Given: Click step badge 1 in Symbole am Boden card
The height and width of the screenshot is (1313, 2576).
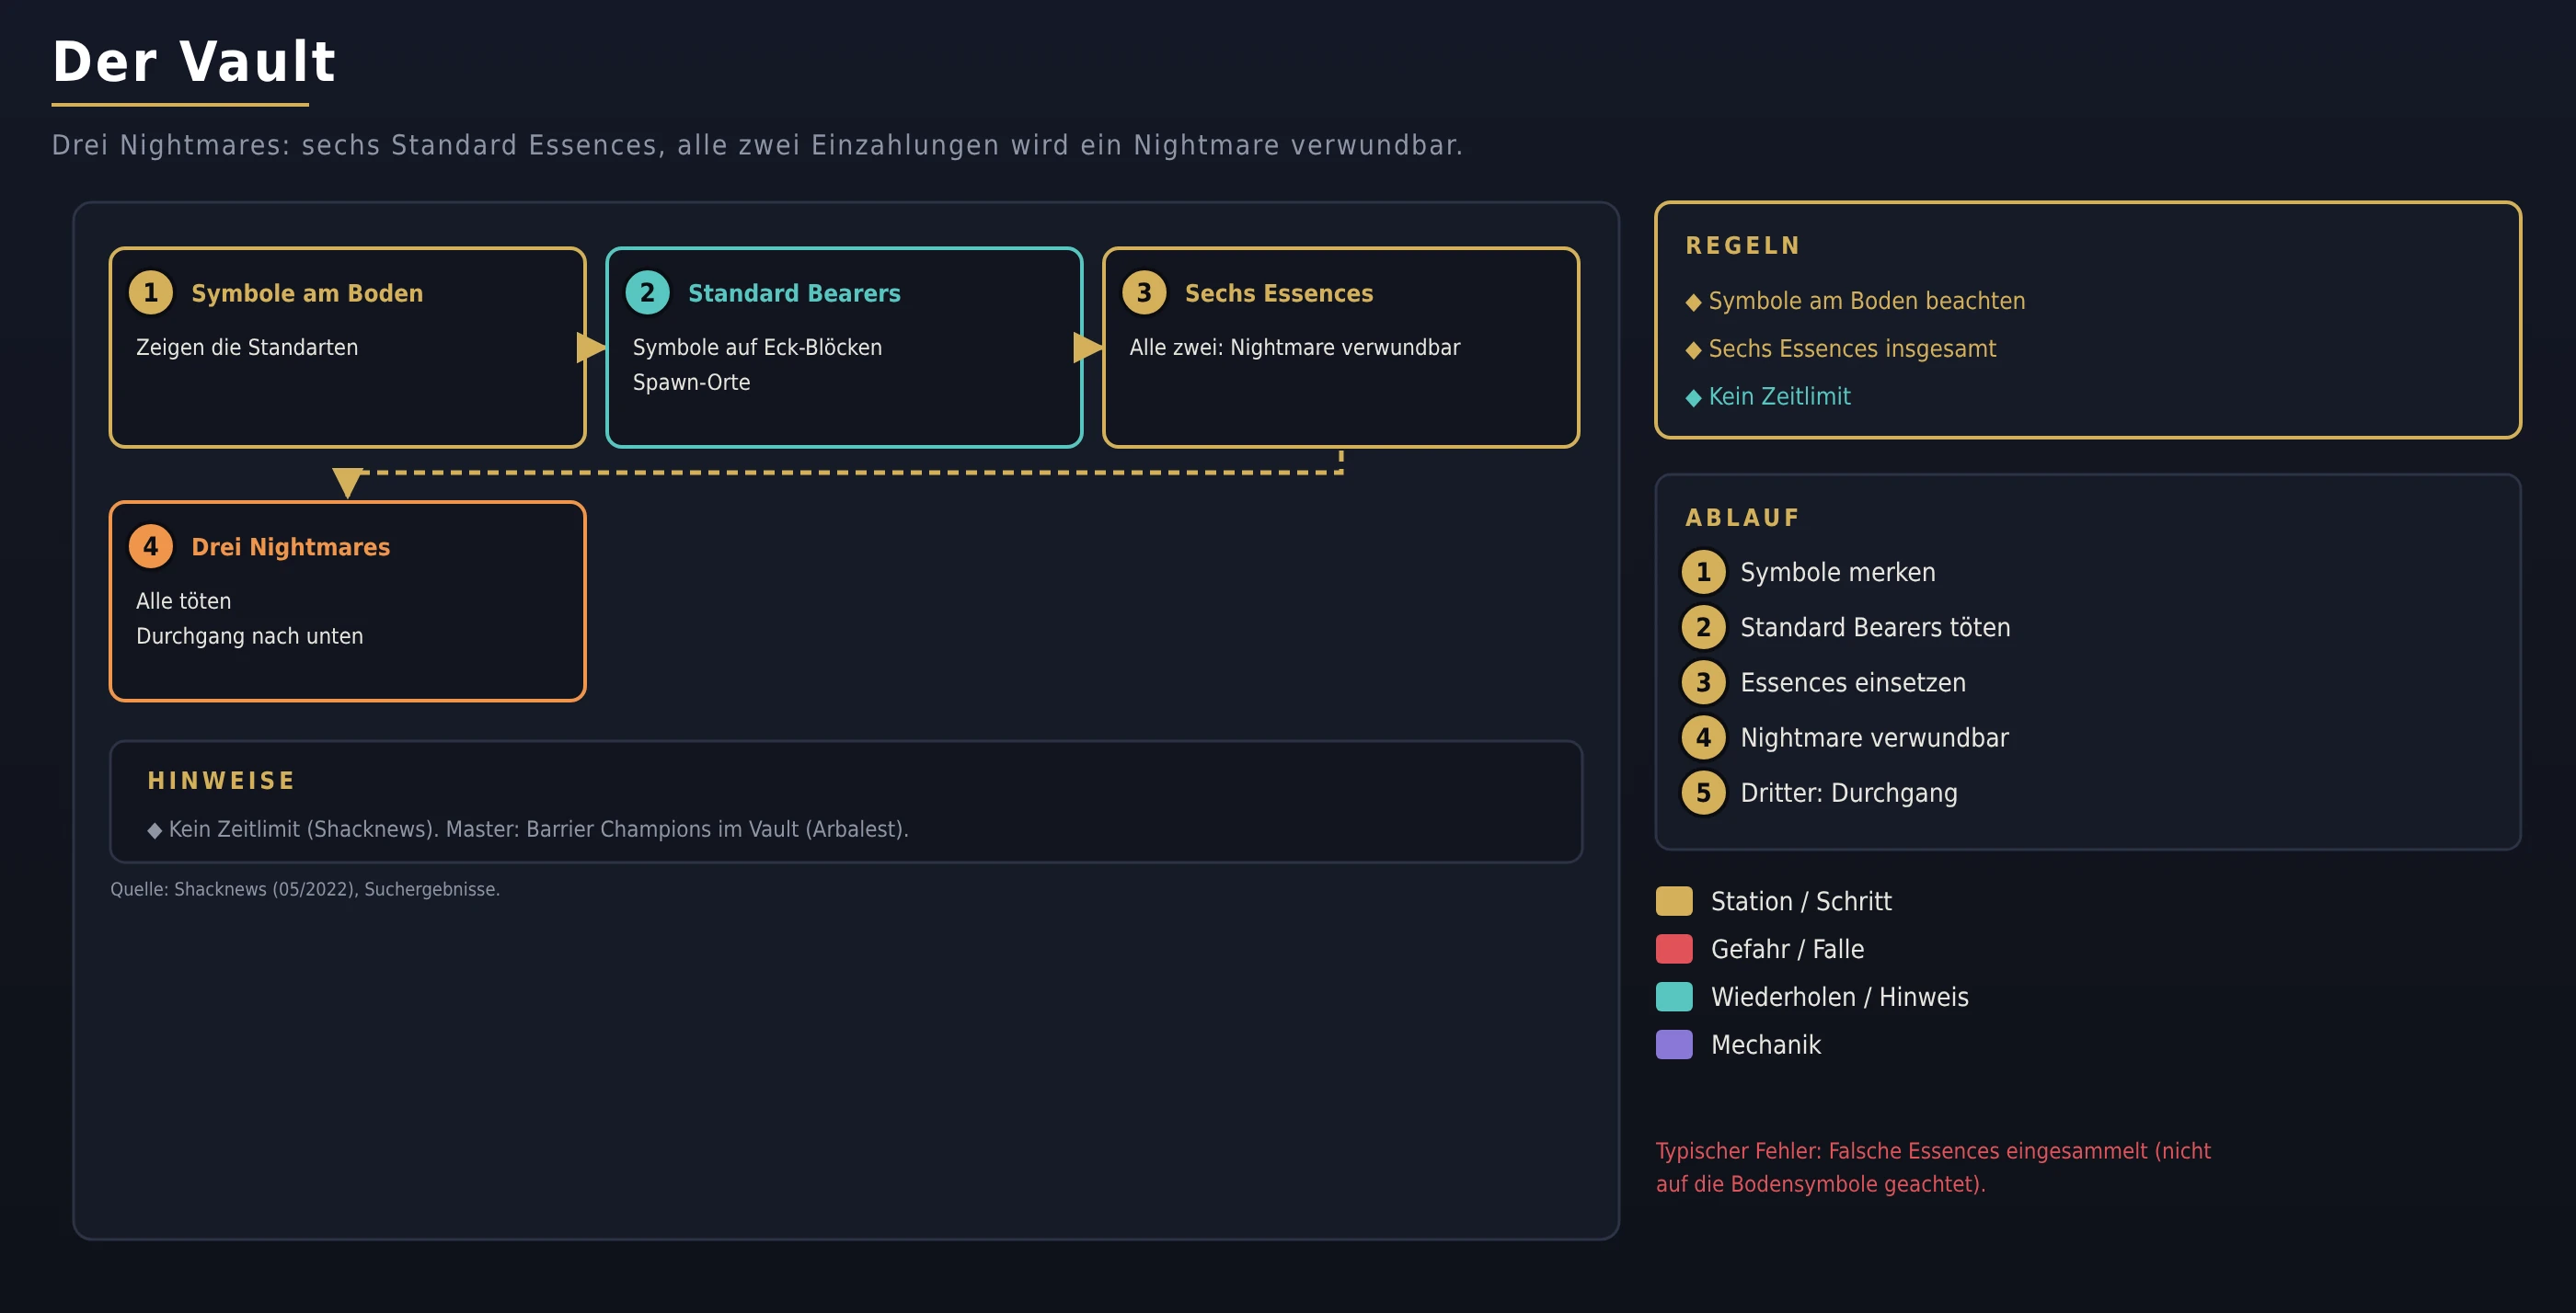Looking at the screenshot, I should coord(151,292).
